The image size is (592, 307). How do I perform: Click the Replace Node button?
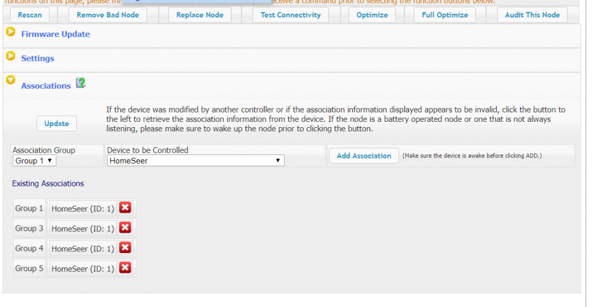200,15
